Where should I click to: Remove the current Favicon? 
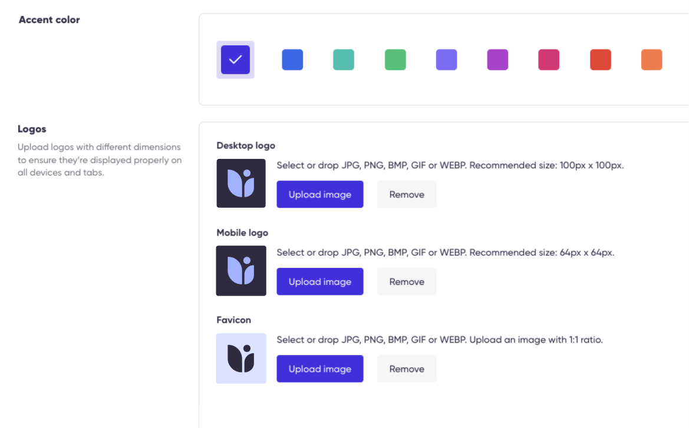(x=407, y=369)
